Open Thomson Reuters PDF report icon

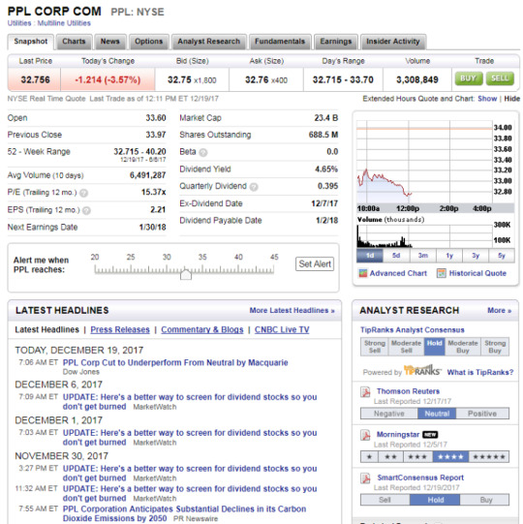pyautogui.click(x=365, y=391)
